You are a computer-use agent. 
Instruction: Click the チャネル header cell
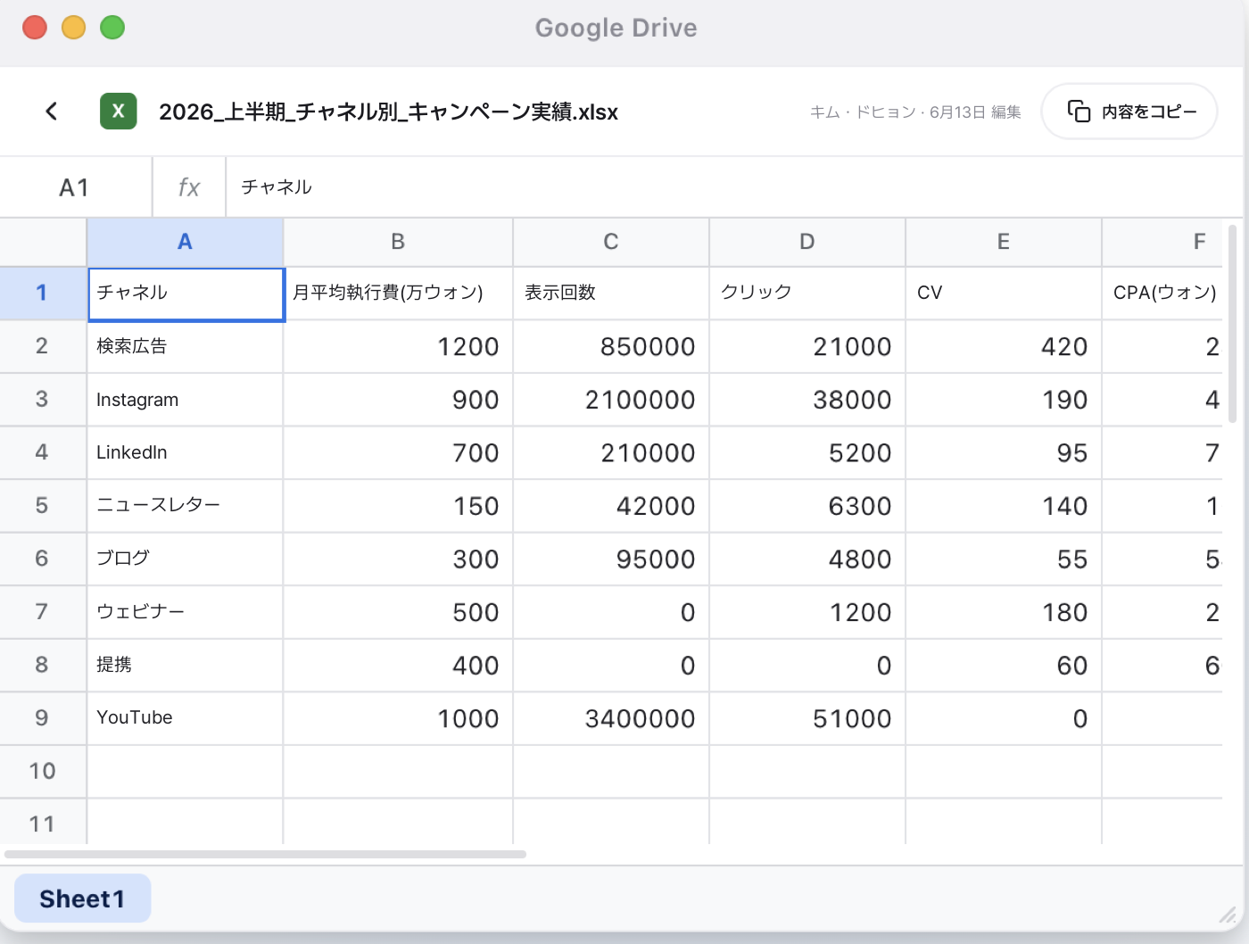(186, 294)
